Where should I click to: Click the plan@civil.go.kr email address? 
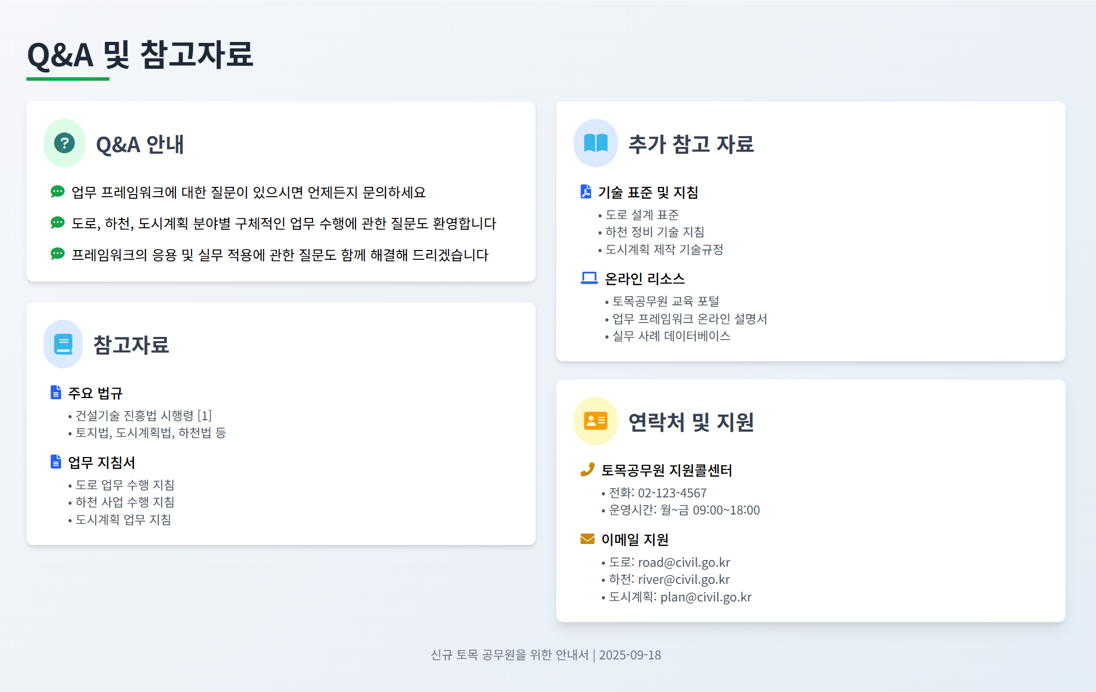[706, 597]
